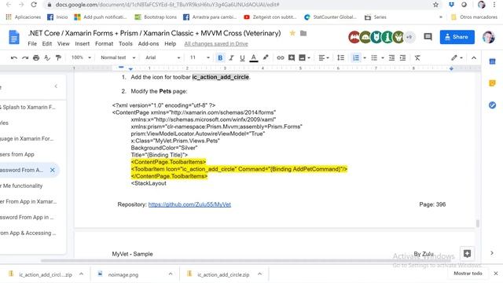
Task: Open the highlight color tool
Action: click(x=266, y=57)
